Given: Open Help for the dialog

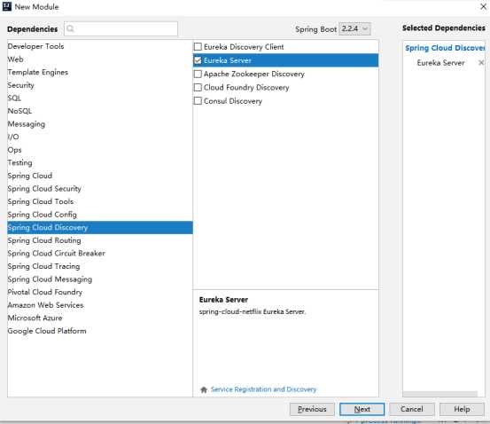Looking at the screenshot, I should [x=462, y=409].
